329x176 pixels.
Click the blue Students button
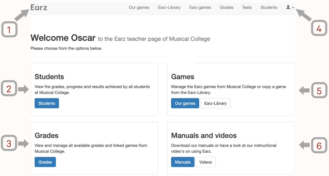pyautogui.click(x=47, y=103)
